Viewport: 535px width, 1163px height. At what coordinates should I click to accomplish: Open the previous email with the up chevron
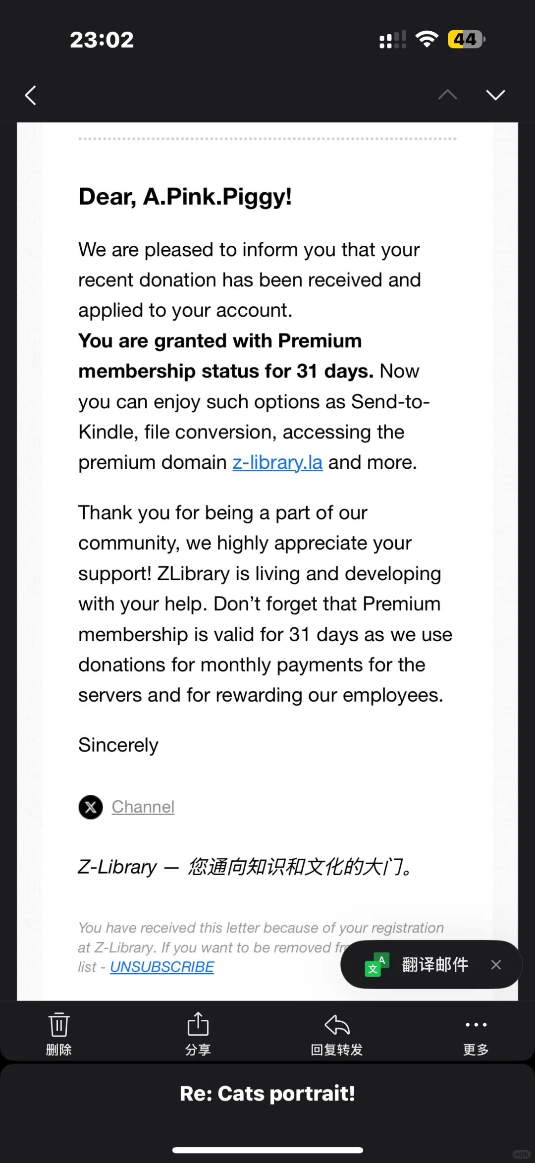pyautogui.click(x=447, y=95)
